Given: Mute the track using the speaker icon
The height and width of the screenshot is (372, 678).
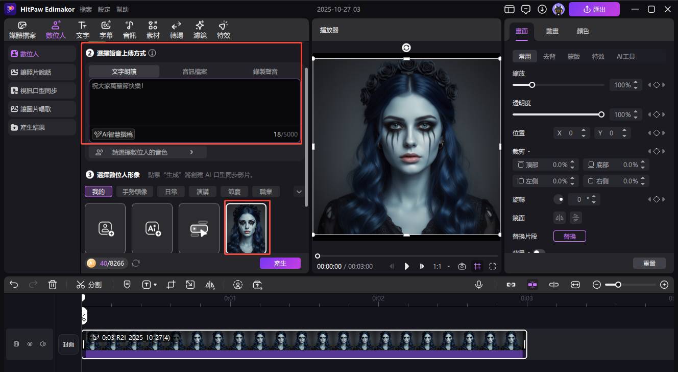Looking at the screenshot, I should click(43, 344).
